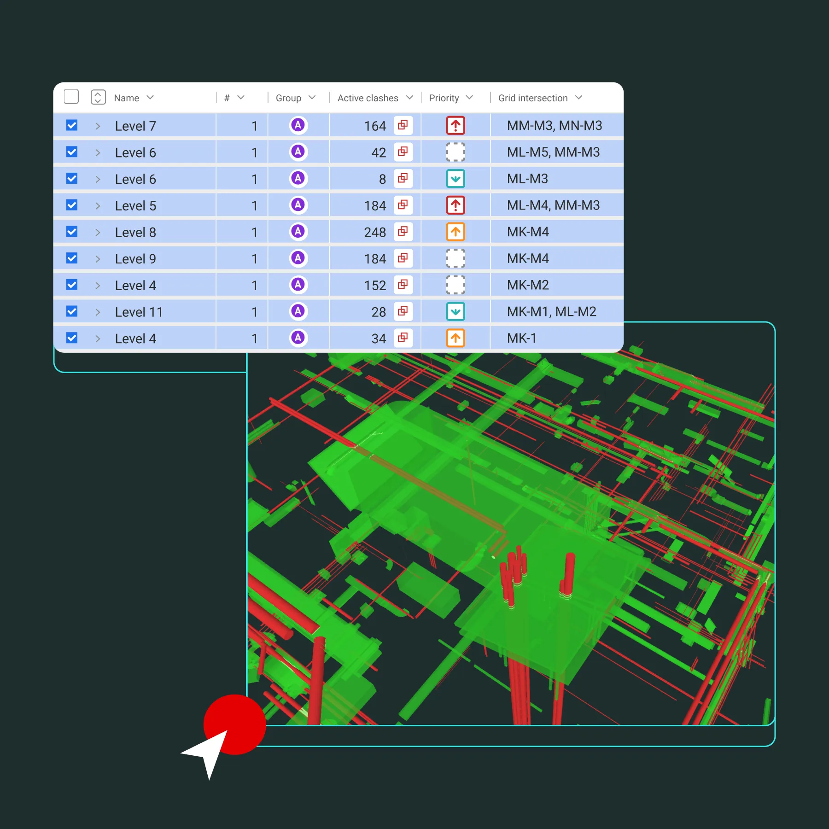
Task: Click the orange priority arrow on bottom Level 4
Action: pyautogui.click(x=455, y=338)
